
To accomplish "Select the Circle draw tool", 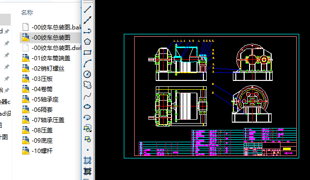I will click(87, 74).
